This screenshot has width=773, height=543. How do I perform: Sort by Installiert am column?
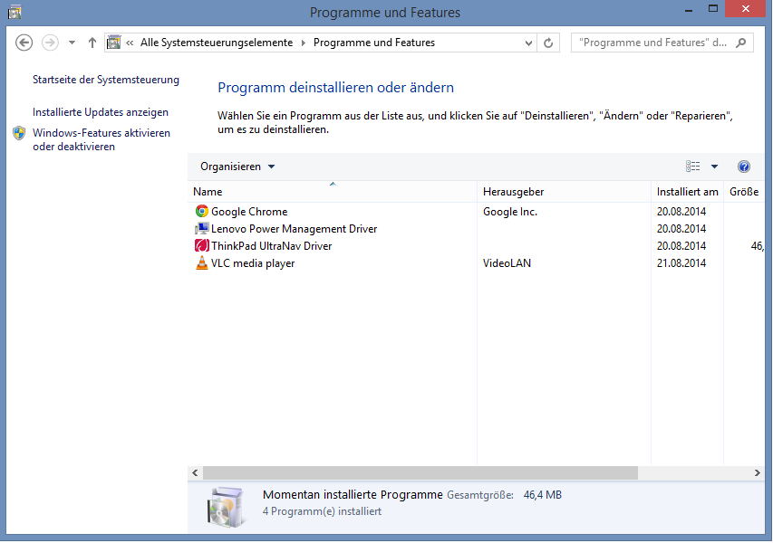(x=687, y=192)
